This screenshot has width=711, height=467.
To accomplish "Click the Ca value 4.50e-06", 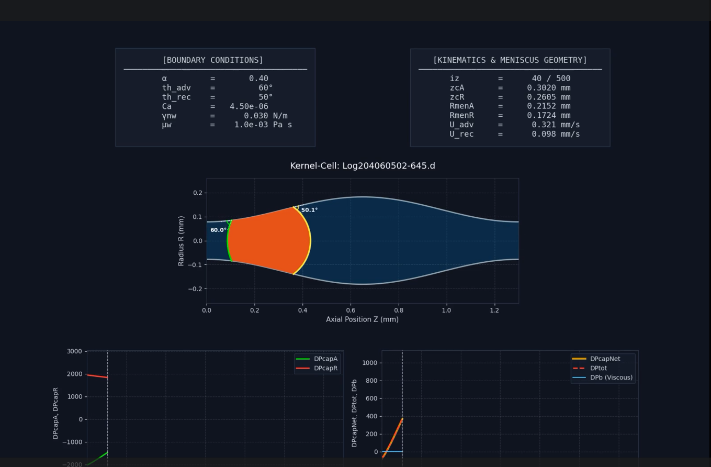I will tap(249, 106).
